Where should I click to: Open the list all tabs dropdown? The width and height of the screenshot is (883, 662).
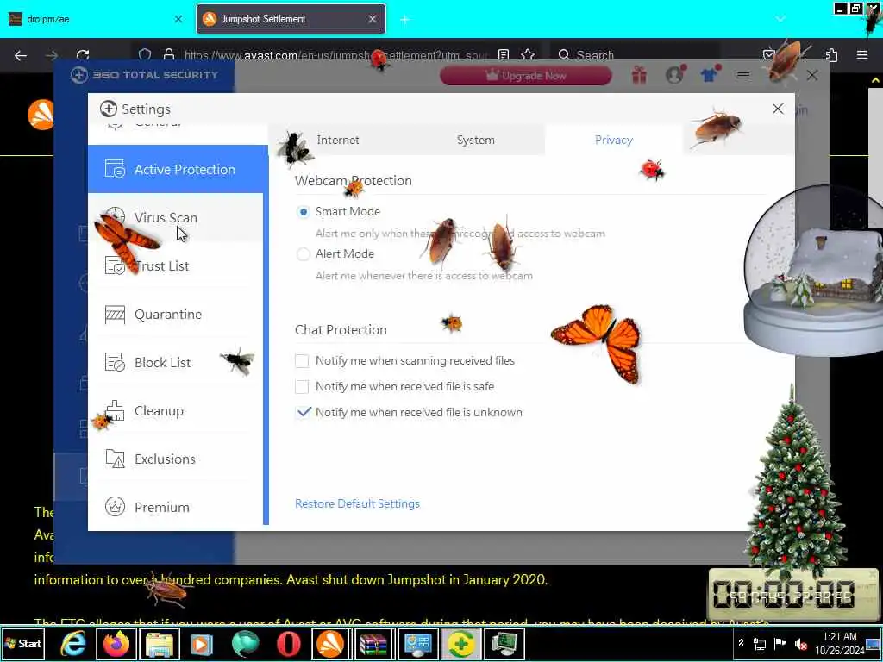tap(780, 19)
